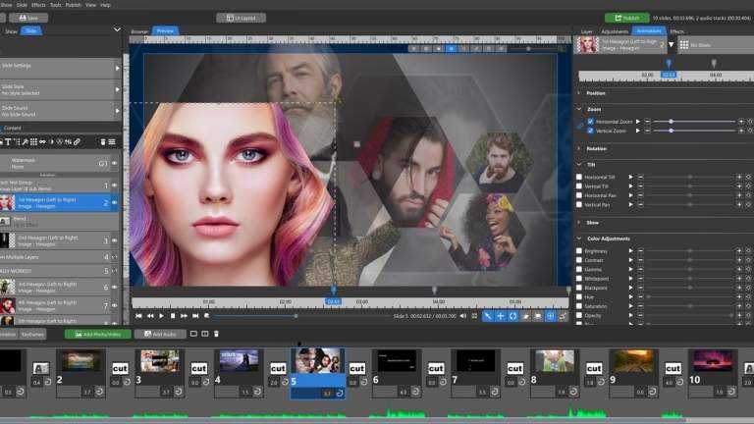Image resolution: width=754 pixels, height=424 pixels.
Task: Click the trash icon in the Content toolbar
Action: [103, 141]
